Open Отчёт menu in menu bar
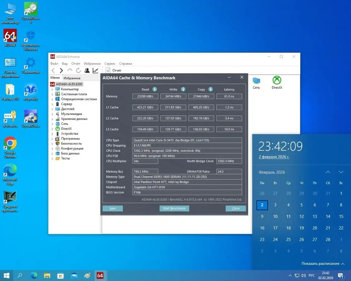351x281 pixels. (x=76, y=64)
